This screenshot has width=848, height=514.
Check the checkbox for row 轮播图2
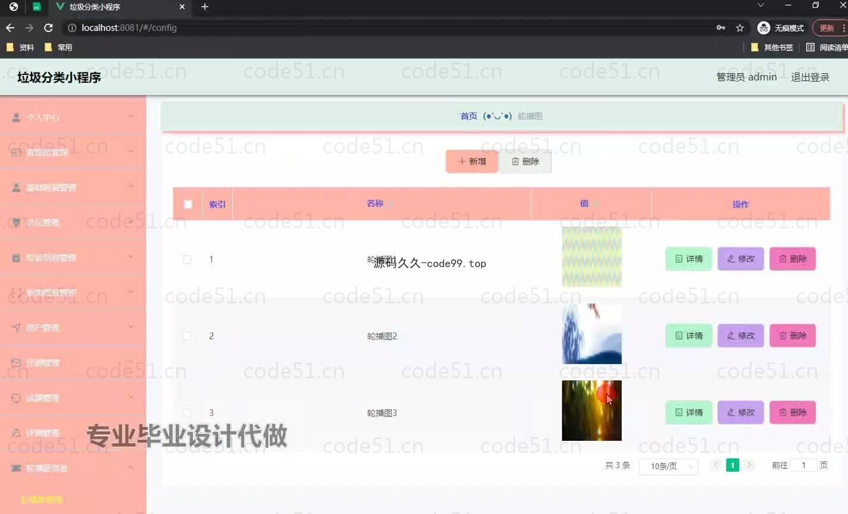(x=187, y=336)
